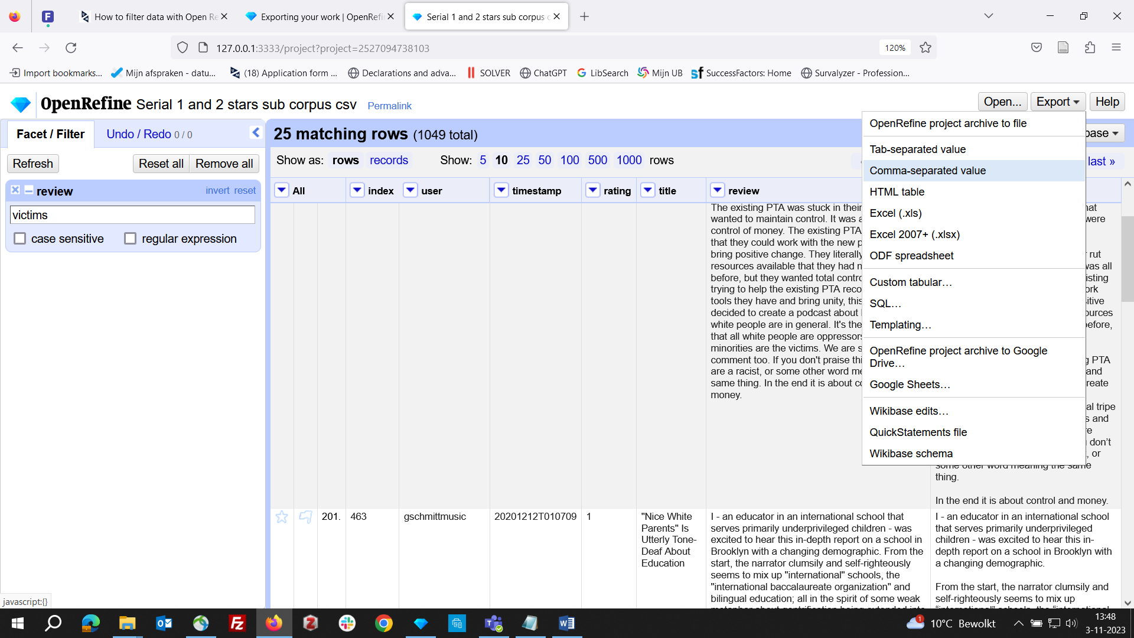Viewport: 1134px width, 638px height.
Task: Bookmark this page with the star icon
Action: tap(926, 48)
